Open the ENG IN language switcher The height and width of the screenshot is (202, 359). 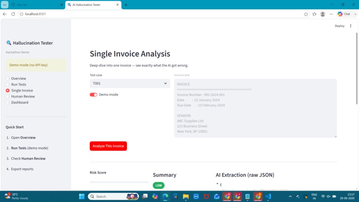314,197
